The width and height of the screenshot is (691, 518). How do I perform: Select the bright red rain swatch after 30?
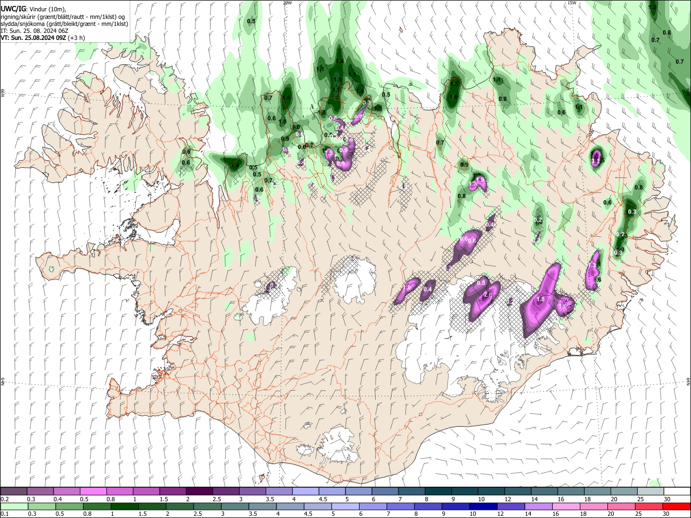coord(676,507)
